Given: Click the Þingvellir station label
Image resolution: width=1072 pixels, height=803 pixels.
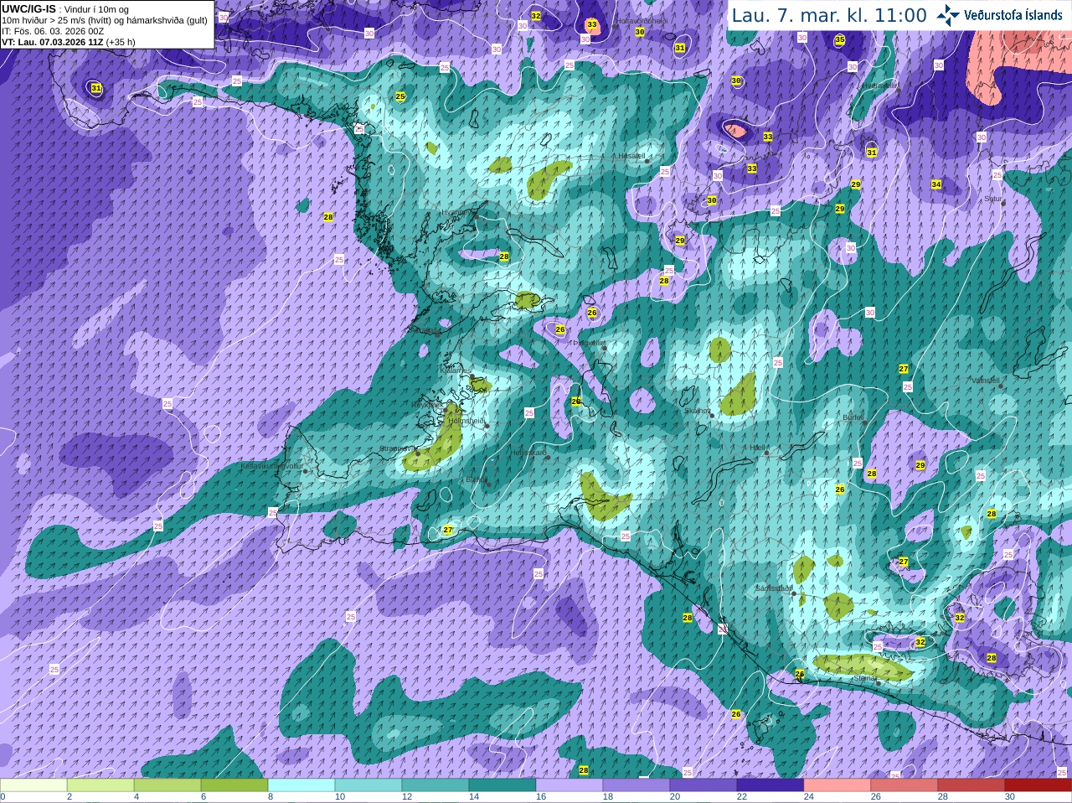Looking at the screenshot, I should [x=588, y=343].
